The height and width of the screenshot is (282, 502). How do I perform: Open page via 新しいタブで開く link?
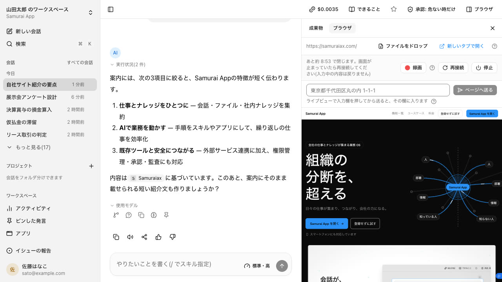point(462,46)
